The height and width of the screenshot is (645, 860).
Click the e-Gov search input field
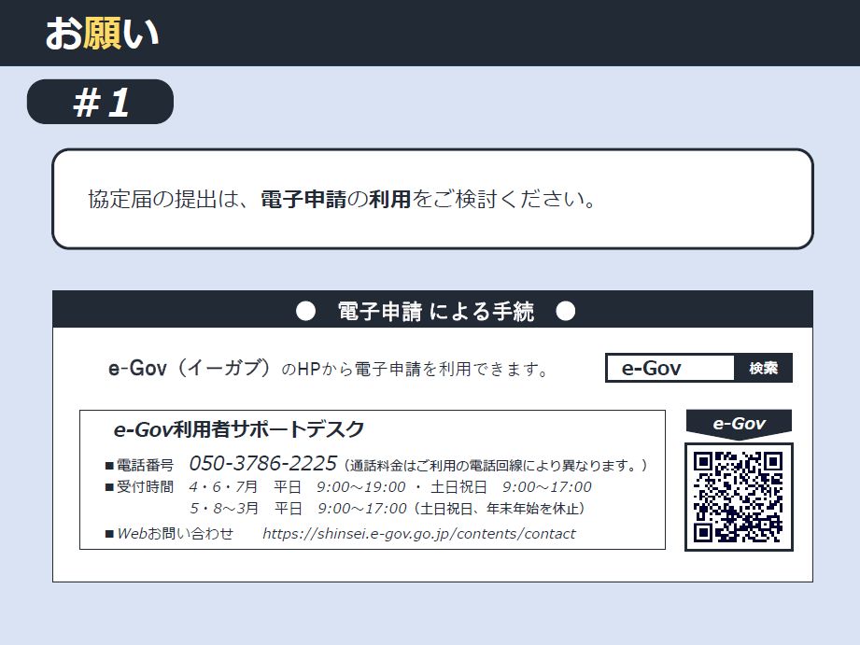click(671, 369)
